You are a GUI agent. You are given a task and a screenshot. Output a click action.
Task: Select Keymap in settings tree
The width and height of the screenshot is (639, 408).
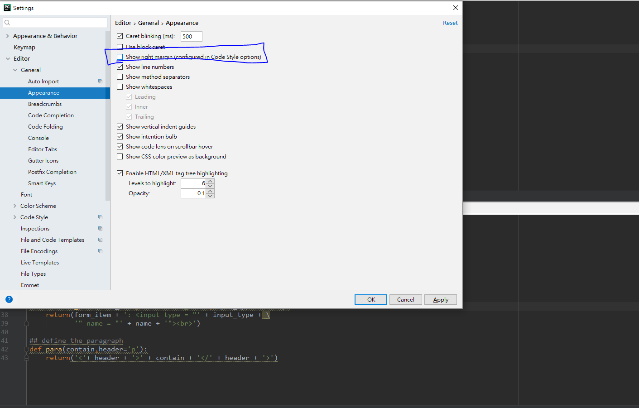point(24,48)
